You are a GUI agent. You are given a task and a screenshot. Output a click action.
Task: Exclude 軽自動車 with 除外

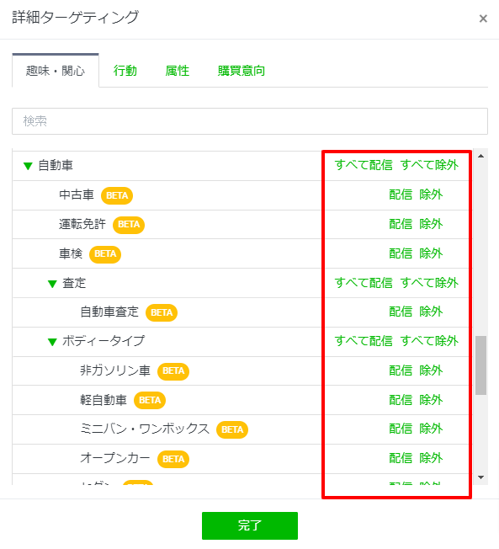(x=431, y=399)
